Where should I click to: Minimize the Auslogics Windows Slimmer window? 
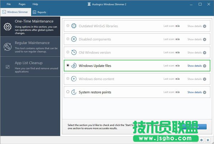pos(191,4)
